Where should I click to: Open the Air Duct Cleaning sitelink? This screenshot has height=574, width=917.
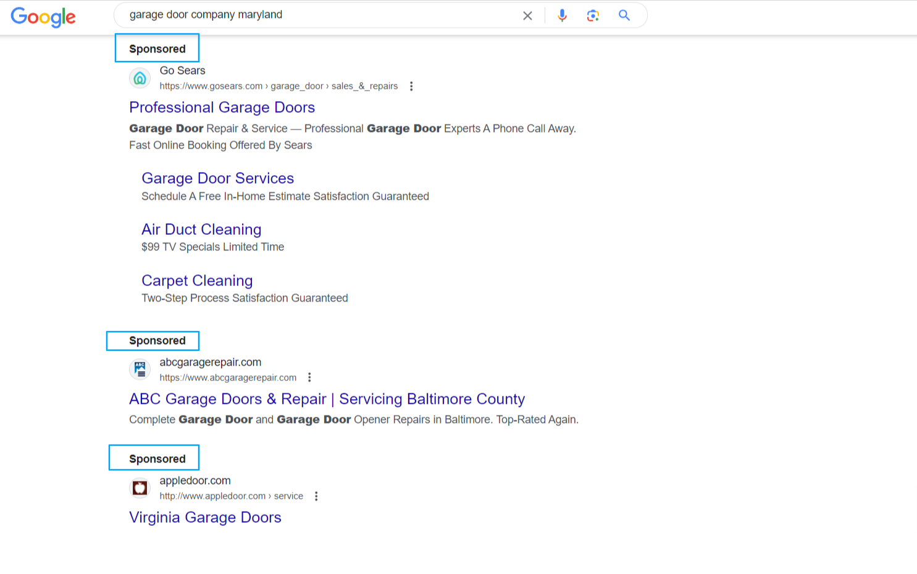point(201,229)
